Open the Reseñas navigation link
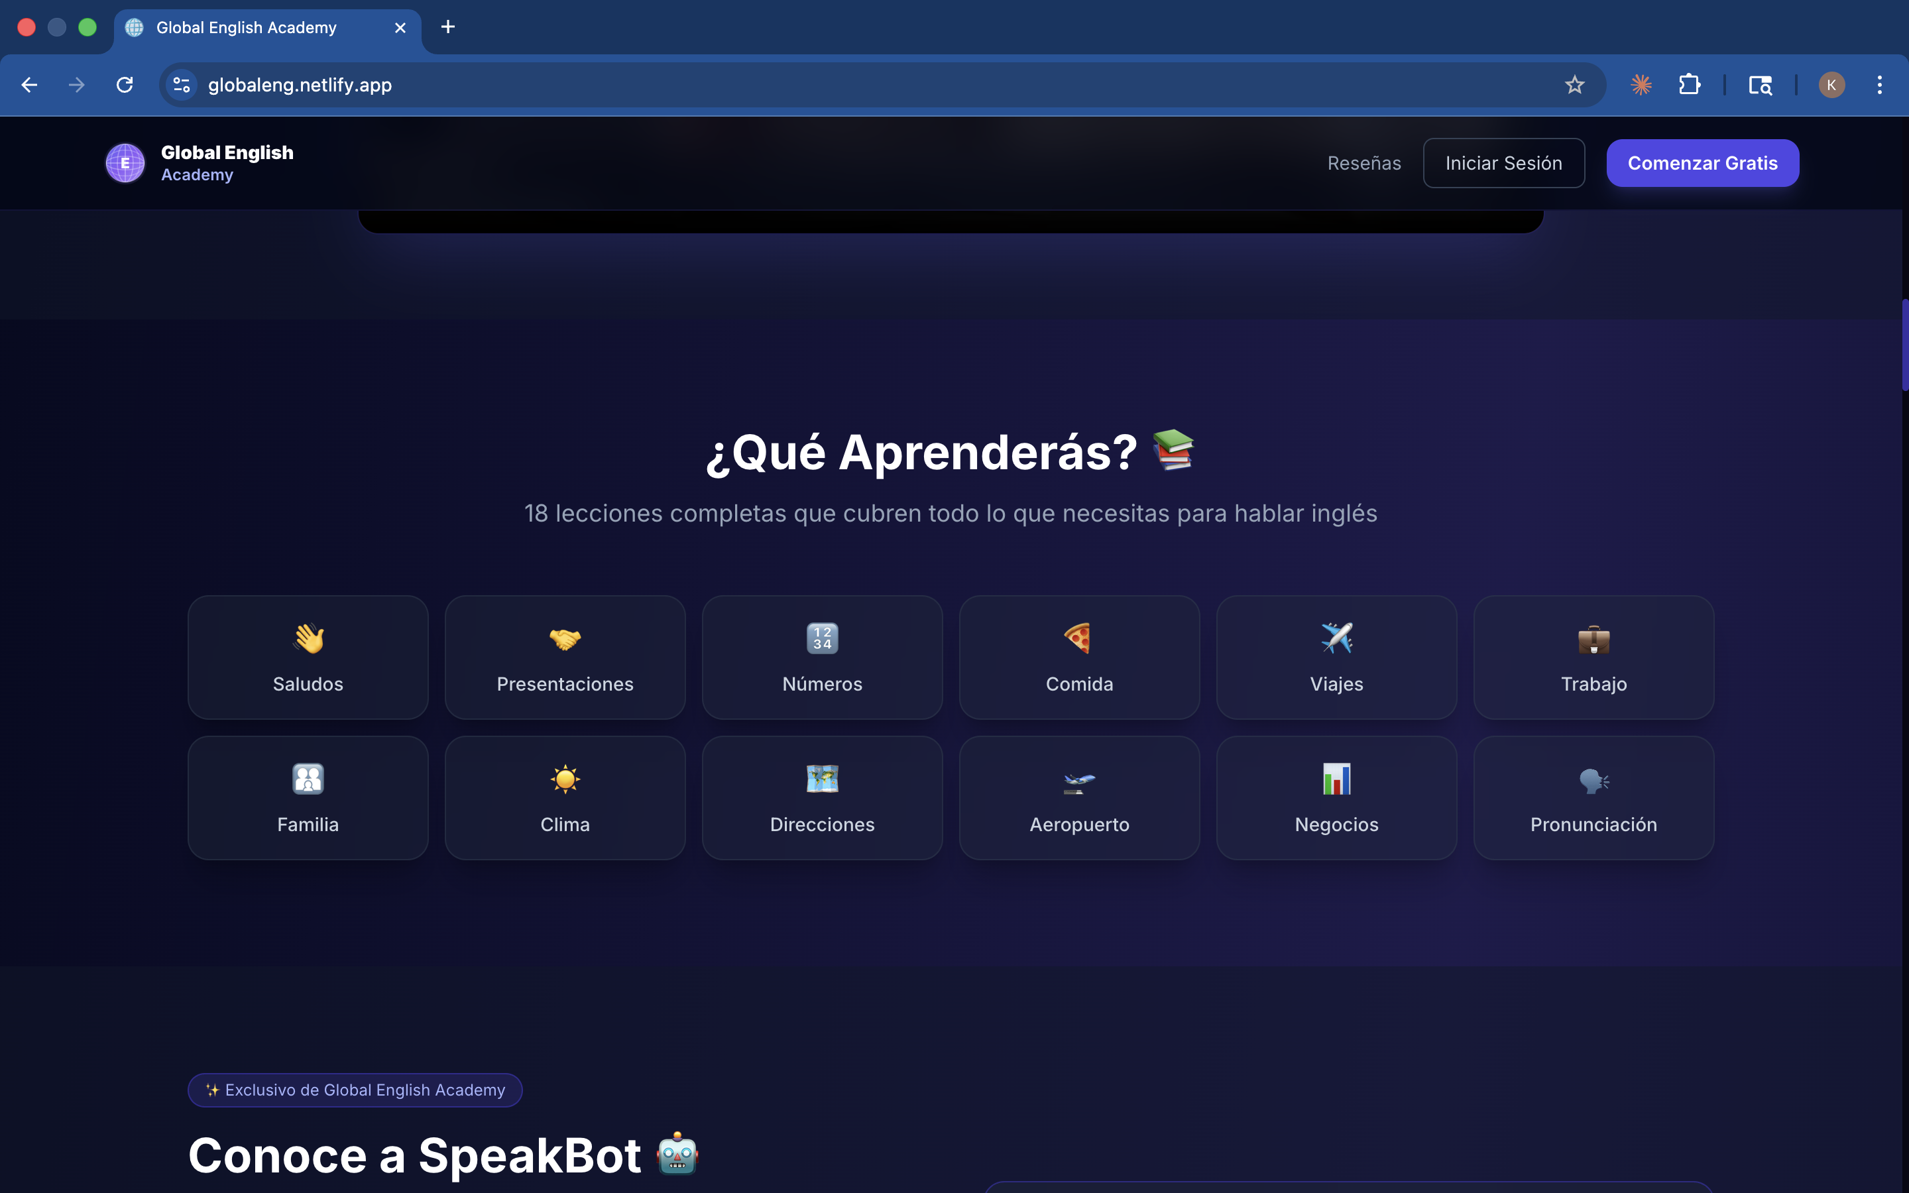The height and width of the screenshot is (1193, 1909). [1364, 162]
